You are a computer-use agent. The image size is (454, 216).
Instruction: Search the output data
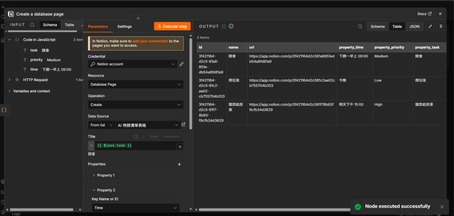point(360,26)
